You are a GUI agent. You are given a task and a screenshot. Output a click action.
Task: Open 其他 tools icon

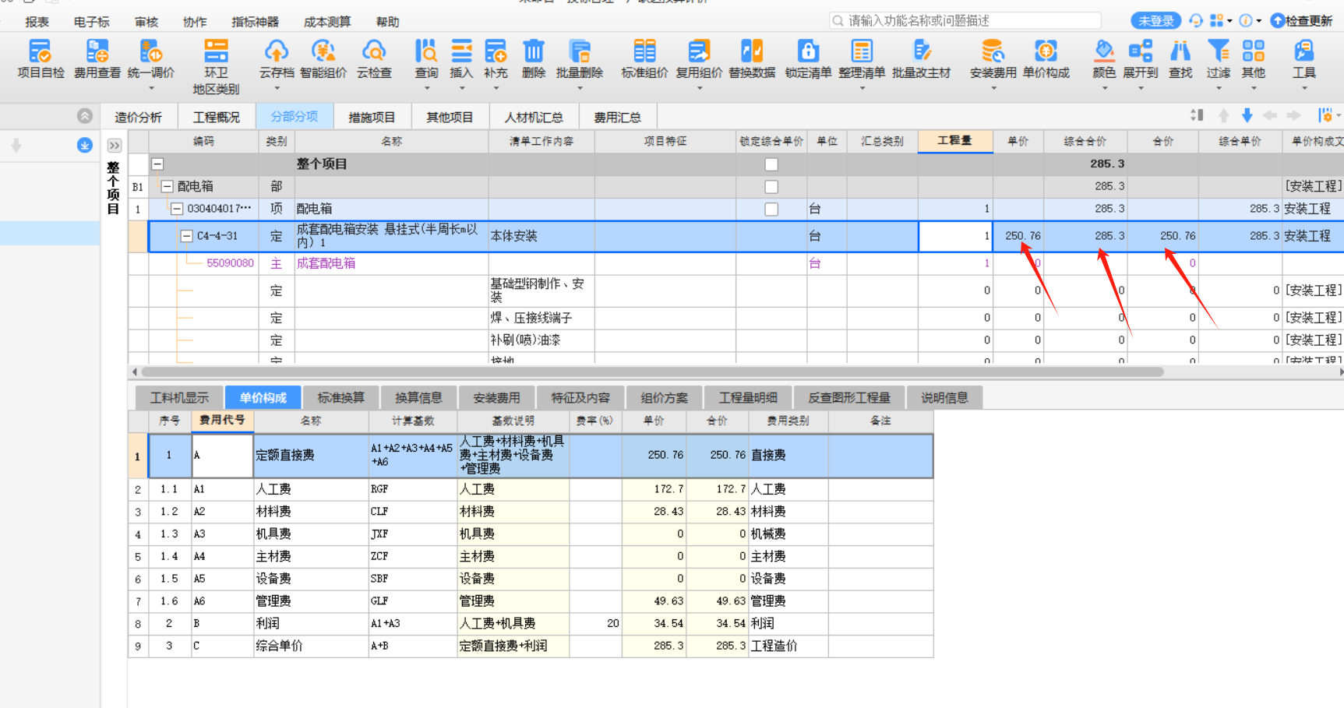[x=1254, y=60]
